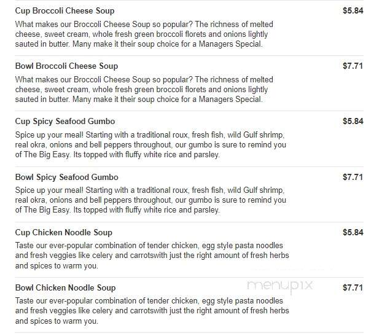Click the Bowl Chicken Noodle Soup description paragraph
The image size is (390, 336).
(152, 311)
